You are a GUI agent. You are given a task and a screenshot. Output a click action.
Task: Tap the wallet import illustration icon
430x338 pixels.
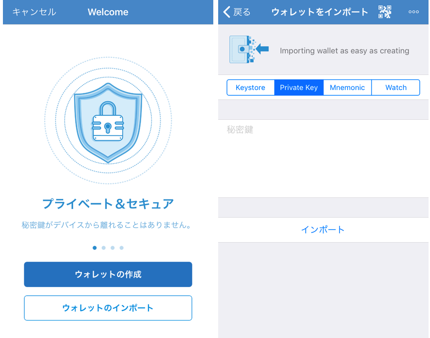[249, 49]
